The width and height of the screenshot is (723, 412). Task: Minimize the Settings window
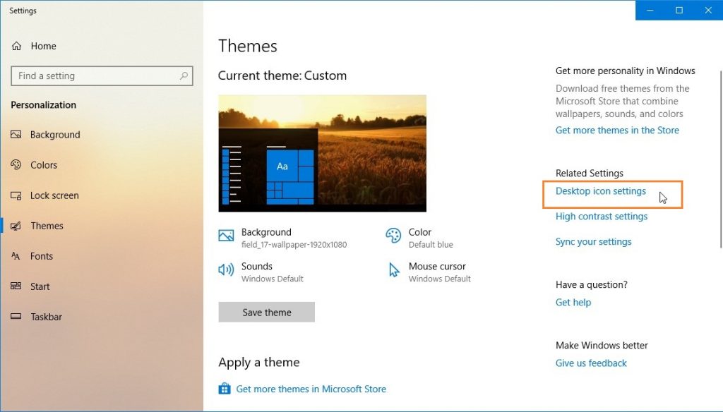point(650,10)
